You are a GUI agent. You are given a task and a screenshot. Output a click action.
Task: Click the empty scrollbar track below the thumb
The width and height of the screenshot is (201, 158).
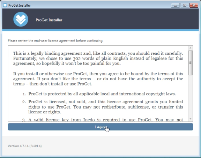191,96
